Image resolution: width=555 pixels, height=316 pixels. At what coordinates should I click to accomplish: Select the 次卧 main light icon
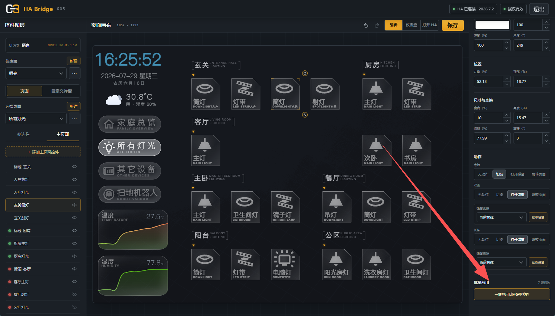pyautogui.click(x=377, y=150)
